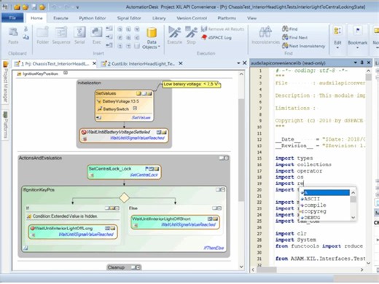Click the Find button
379x284 pixels.
coord(290,29)
